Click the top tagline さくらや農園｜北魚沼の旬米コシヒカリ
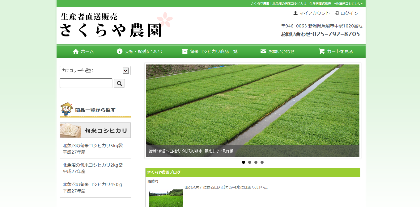The width and height of the screenshot is (420, 207). (x=278, y=3)
